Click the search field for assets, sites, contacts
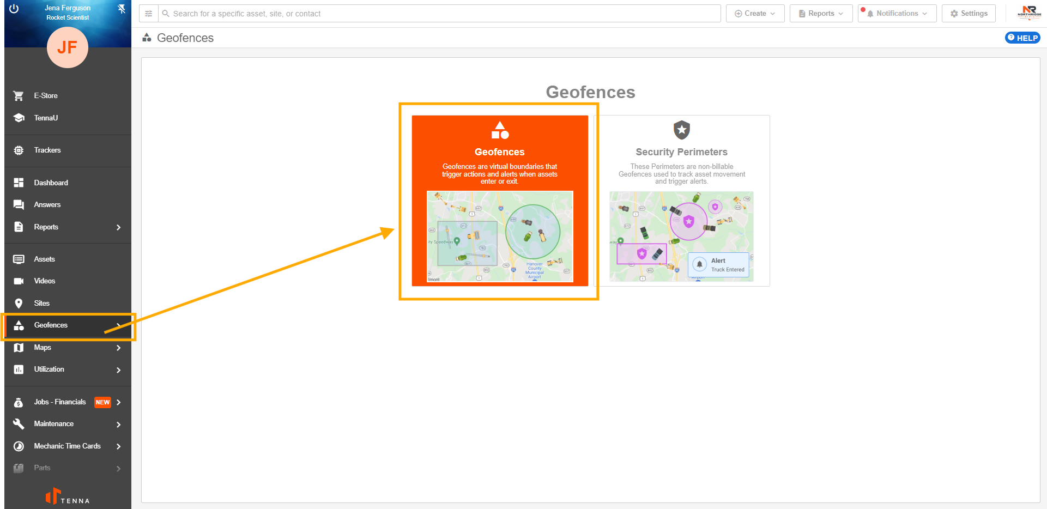Viewport: 1047px width, 509px height. pyautogui.click(x=439, y=14)
